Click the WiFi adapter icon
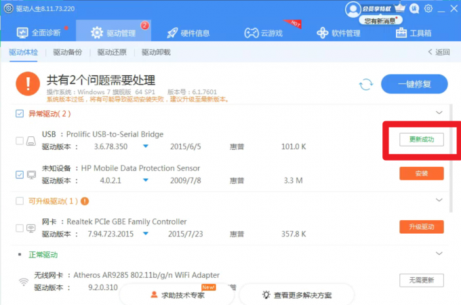 pyautogui.click(x=24, y=282)
